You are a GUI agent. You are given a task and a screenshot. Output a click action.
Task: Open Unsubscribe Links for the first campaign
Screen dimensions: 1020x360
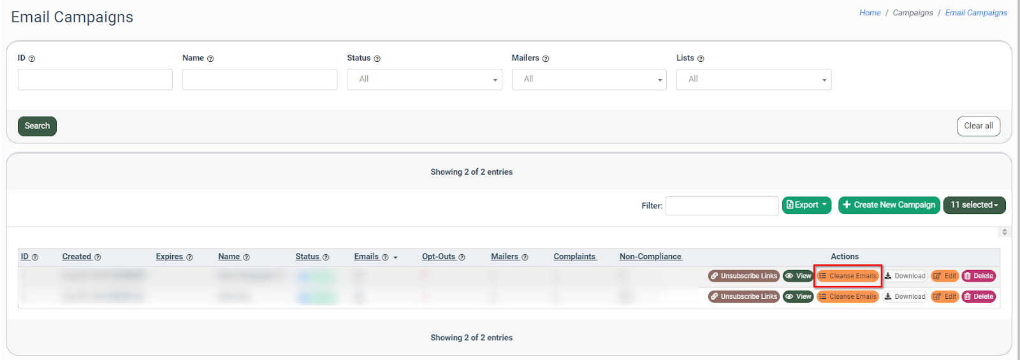[x=743, y=276]
